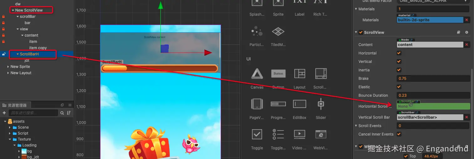Screen dimensions: 474x159
Task: Collapse the scrollBar node
Action: 18,17
